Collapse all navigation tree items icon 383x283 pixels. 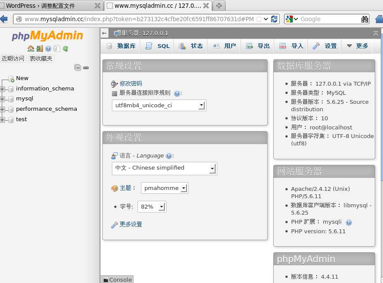point(78,68)
